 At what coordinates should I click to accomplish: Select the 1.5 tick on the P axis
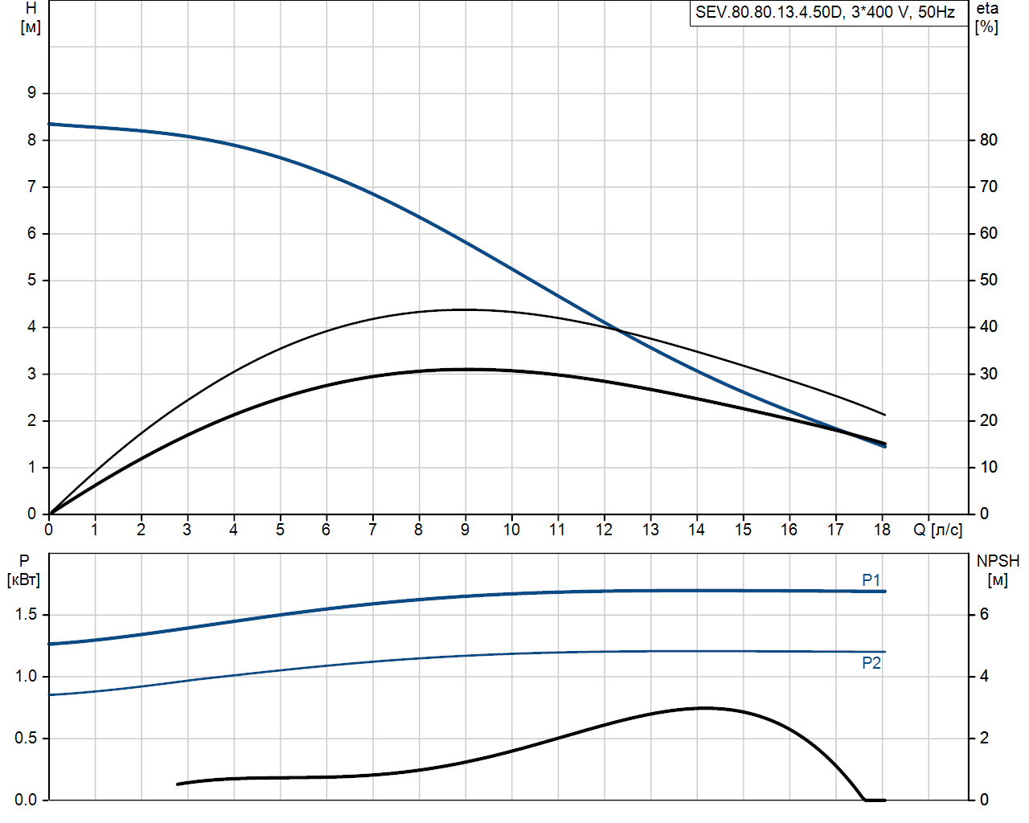pos(26,615)
